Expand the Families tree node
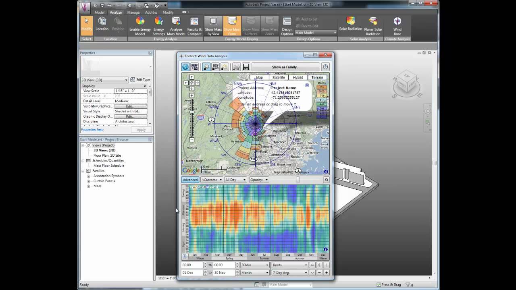This screenshot has height=290, width=516. [83, 171]
